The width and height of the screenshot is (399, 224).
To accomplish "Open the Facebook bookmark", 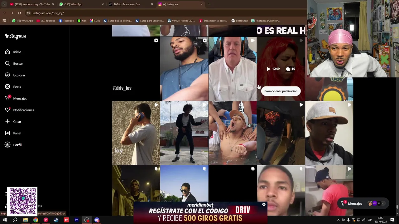I will 66,21.
